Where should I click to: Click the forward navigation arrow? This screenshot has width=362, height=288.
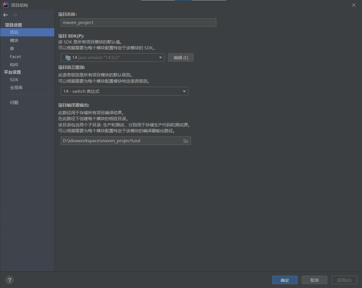(15, 15)
